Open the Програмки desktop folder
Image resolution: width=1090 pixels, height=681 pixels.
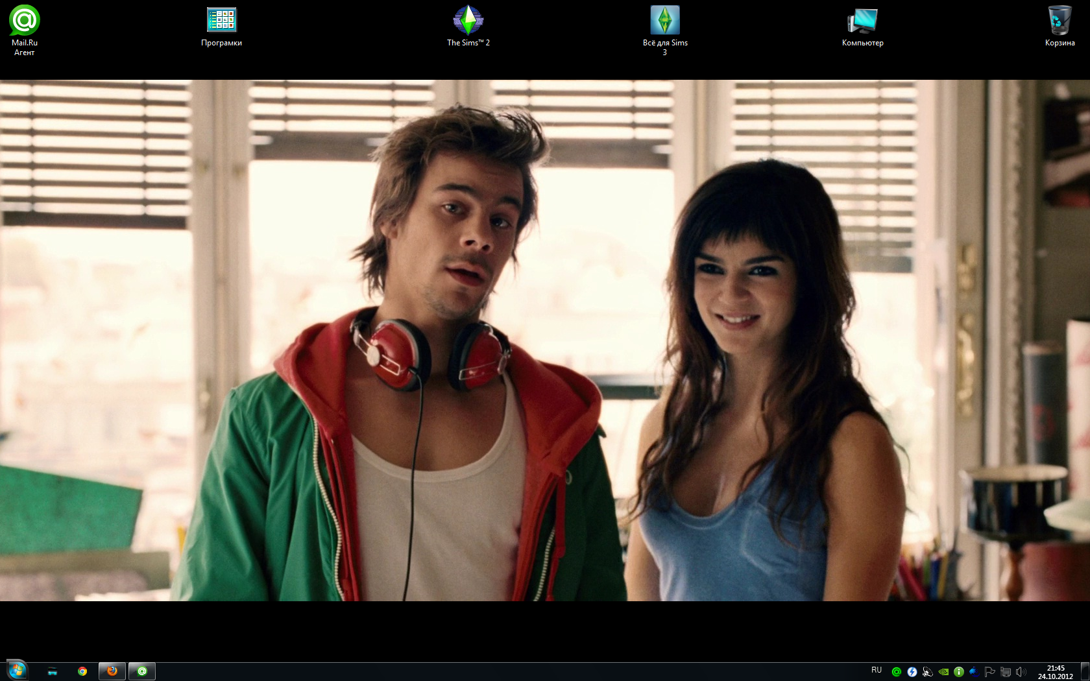click(221, 27)
